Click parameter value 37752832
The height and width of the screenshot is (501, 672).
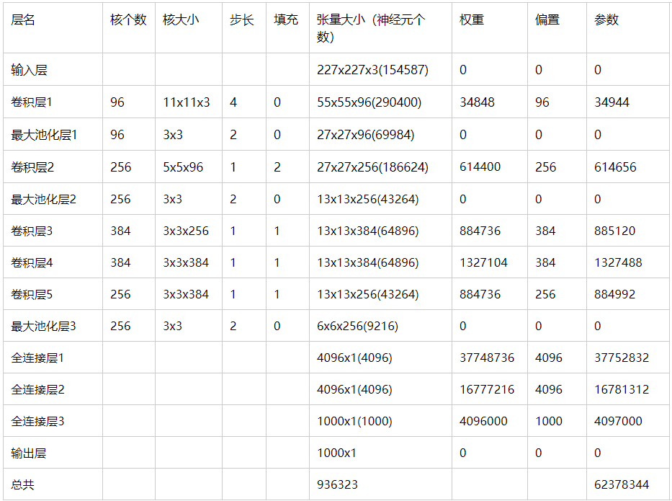(x=622, y=358)
